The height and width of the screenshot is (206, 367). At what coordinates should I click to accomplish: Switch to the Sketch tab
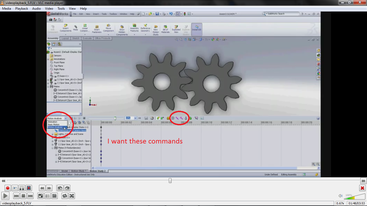coord(76,38)
